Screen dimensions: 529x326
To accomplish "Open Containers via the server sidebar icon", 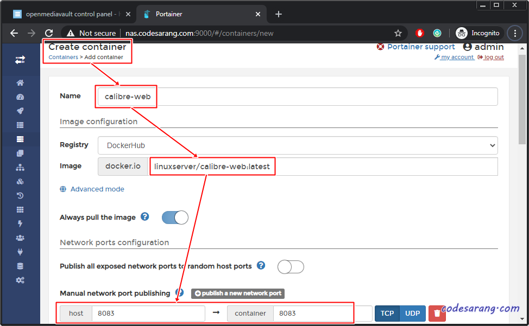I will [20, 139].
